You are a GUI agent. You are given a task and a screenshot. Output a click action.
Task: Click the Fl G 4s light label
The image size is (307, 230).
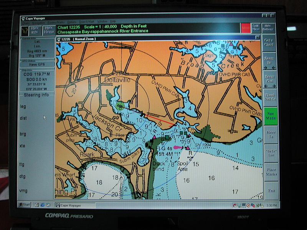click(x=164, y=148)
